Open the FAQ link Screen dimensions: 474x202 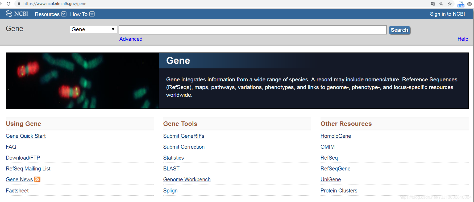[x=11, y=147]
